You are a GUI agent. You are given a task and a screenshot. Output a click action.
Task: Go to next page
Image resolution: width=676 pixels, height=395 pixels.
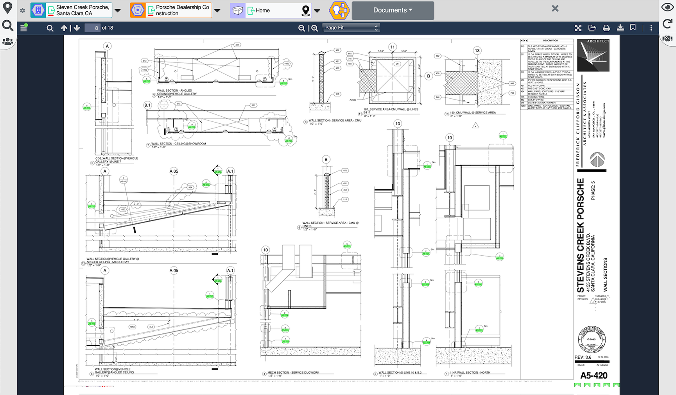coord(77,28)
